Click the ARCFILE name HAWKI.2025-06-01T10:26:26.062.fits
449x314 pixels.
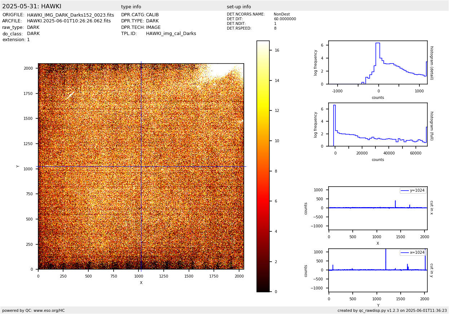point(69,21)
